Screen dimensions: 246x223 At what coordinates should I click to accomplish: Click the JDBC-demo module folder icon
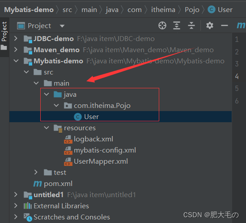(x=28, y=39)
